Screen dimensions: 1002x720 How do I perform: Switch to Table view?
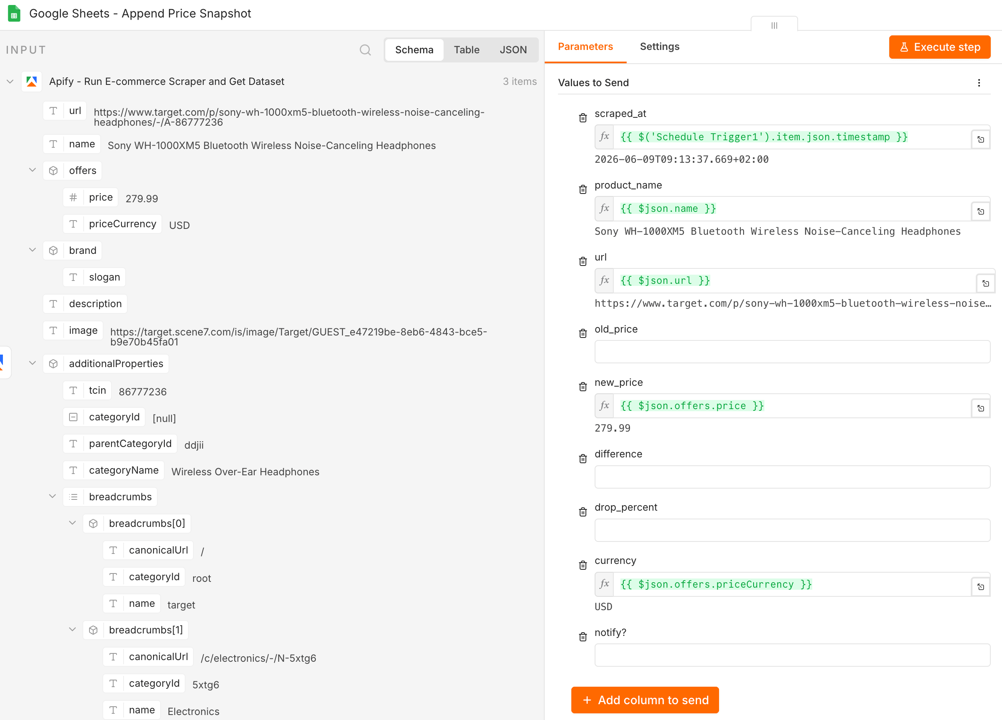pos(466,50)
